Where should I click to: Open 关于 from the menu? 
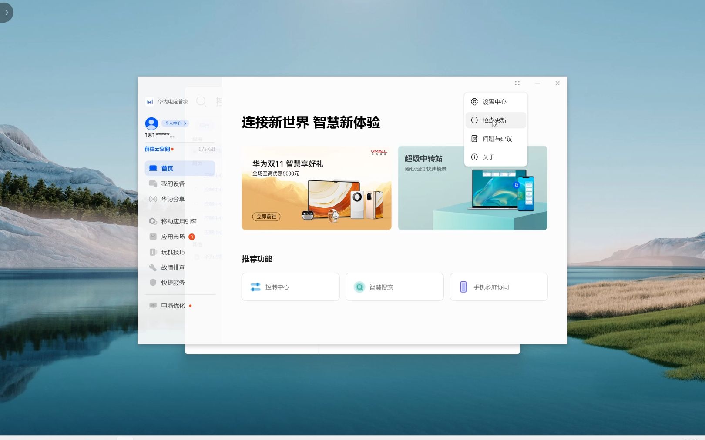pos(496,157)
